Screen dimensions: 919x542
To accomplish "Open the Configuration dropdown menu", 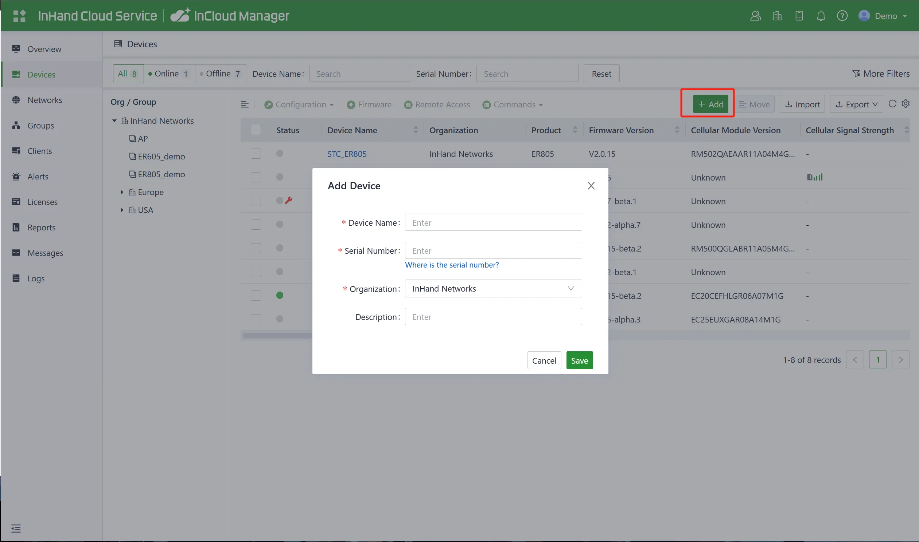I will [x=299, y=104].
